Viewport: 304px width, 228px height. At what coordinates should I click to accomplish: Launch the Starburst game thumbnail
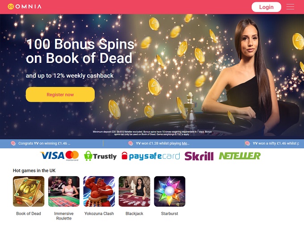click(x=169, y=191)
